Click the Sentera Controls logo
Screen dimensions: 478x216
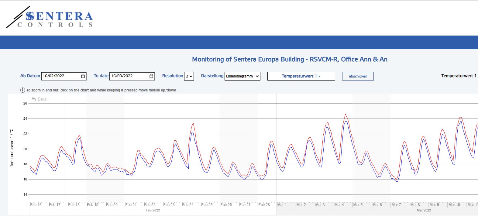pos(50,17)
